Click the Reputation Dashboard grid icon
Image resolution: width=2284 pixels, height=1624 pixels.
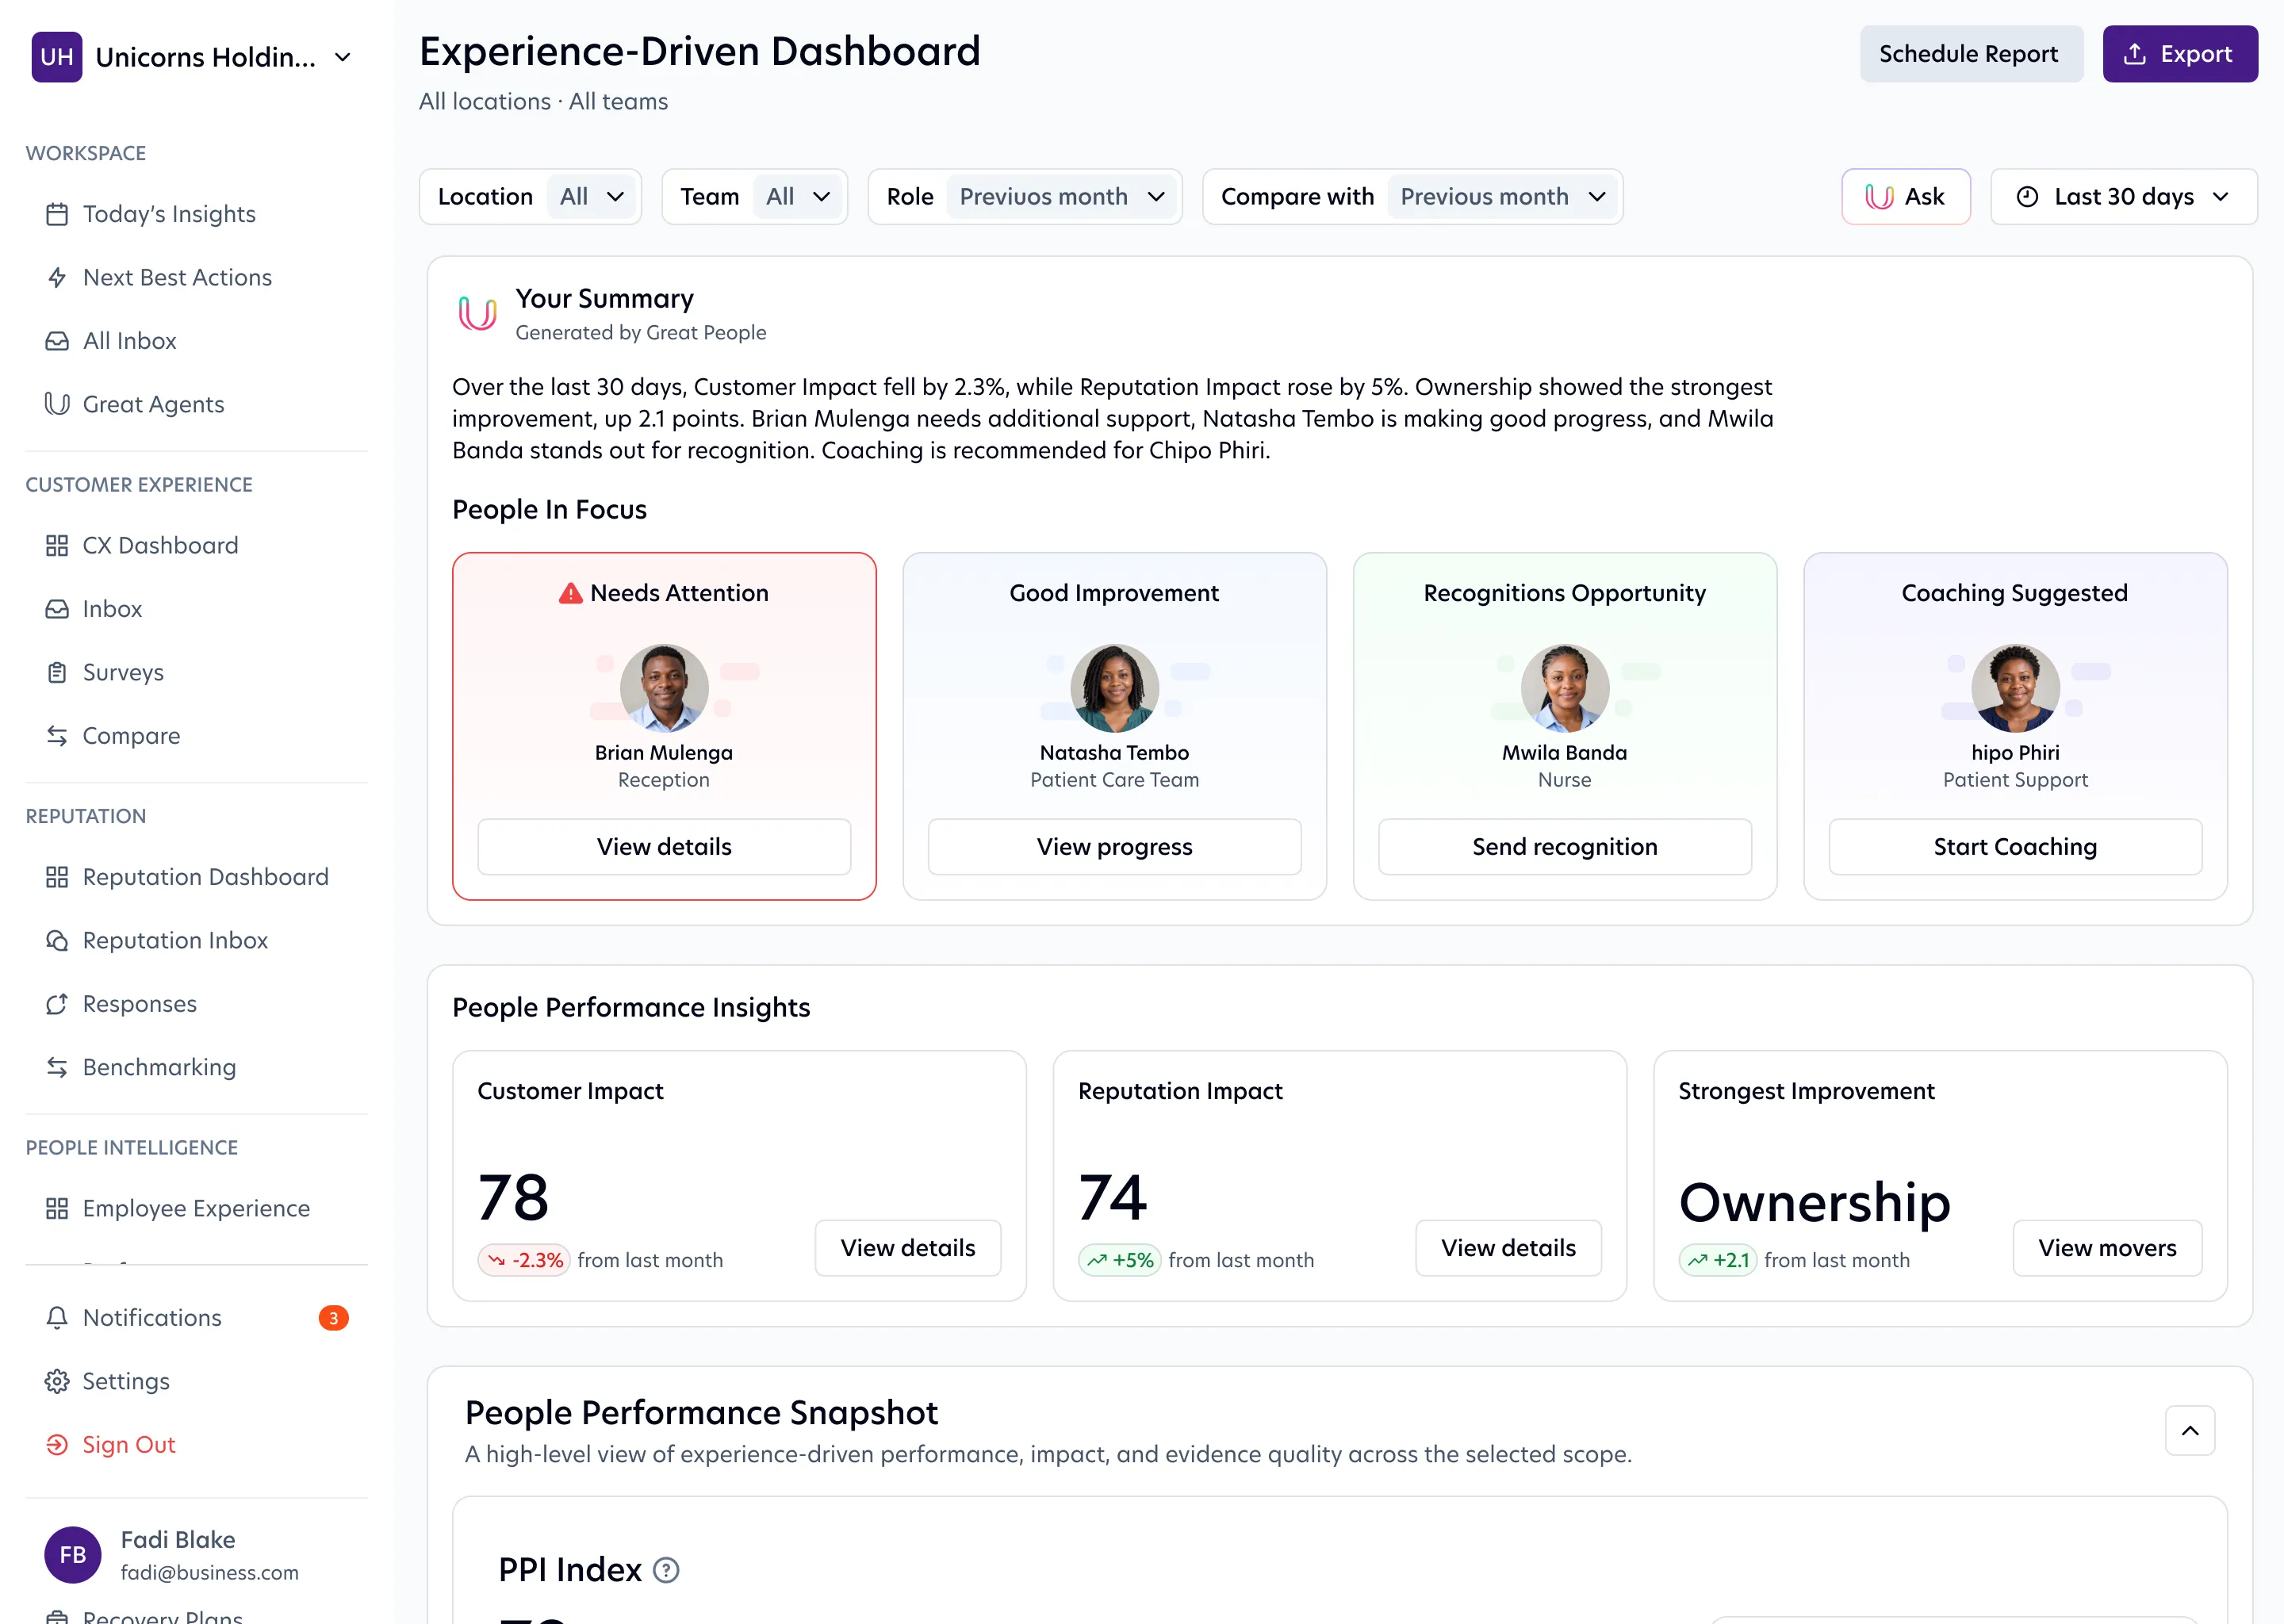click(x=57, y=877)
